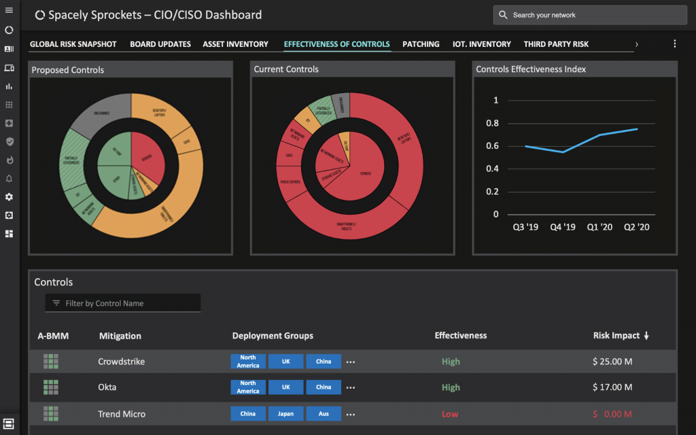Click China tag in Trend Micro row
The image size is (696, 435).
point(248,414)
